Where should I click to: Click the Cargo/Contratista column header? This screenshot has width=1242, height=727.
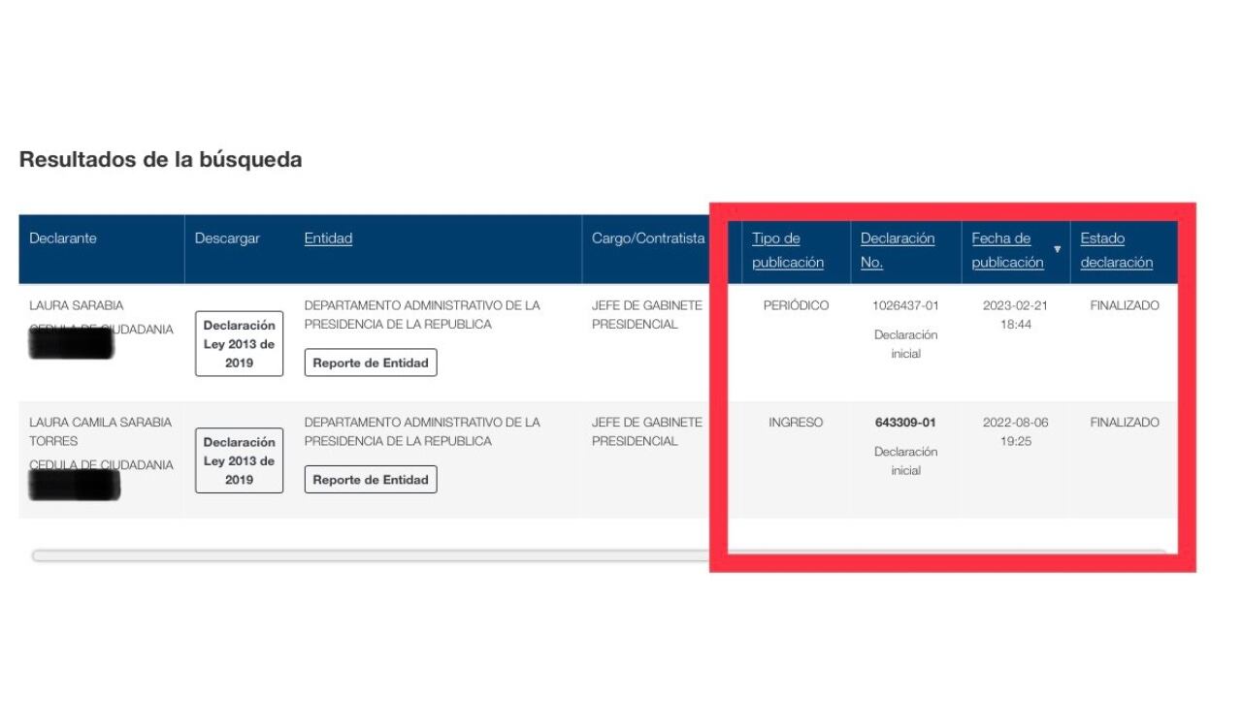(648, 238)
